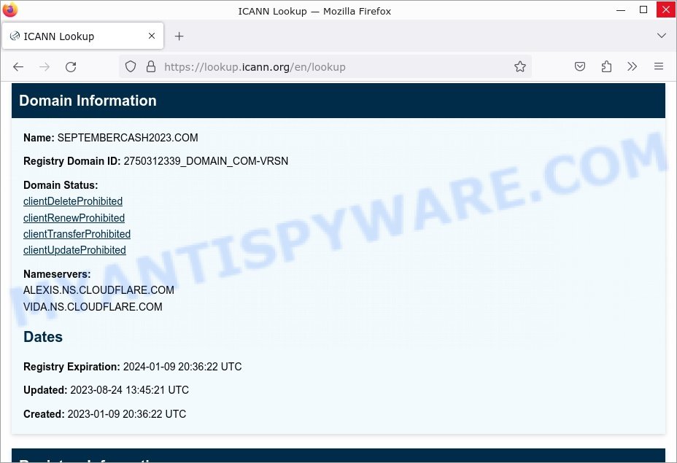
Task: Open the tracking protection shield icon
Action: (x=131, y=66)
